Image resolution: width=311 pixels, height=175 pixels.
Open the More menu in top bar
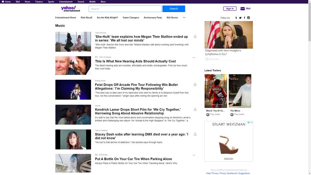[103, 2]
